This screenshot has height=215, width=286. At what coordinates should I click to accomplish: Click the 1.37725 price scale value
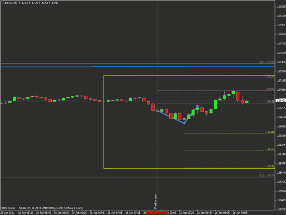click(x=281, y=44)
